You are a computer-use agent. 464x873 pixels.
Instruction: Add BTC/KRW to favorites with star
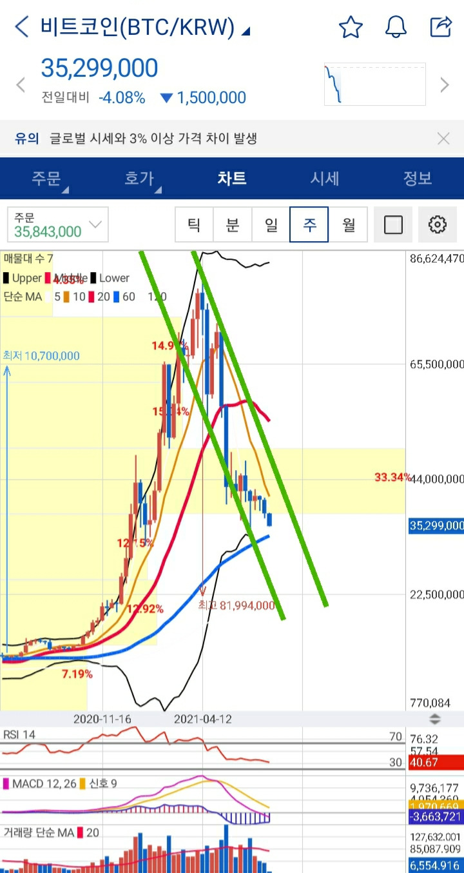351,27
